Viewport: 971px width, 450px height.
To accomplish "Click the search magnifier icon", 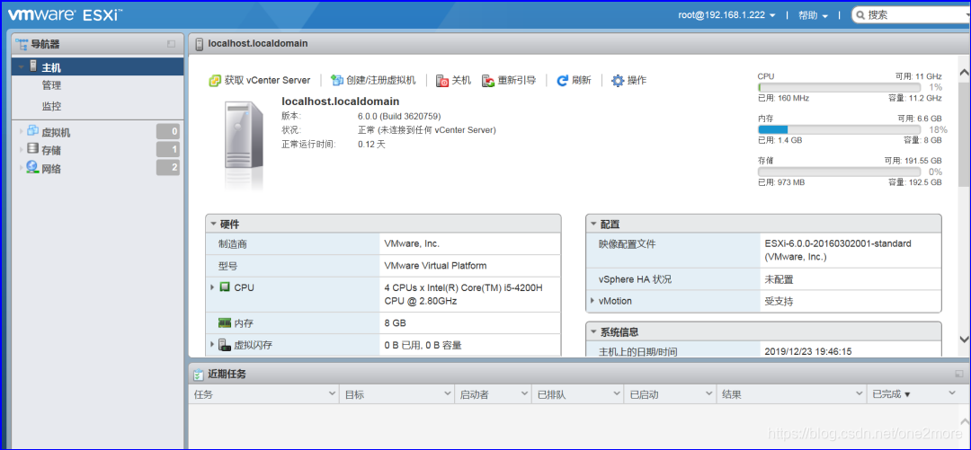I will [x=860, y=15].
